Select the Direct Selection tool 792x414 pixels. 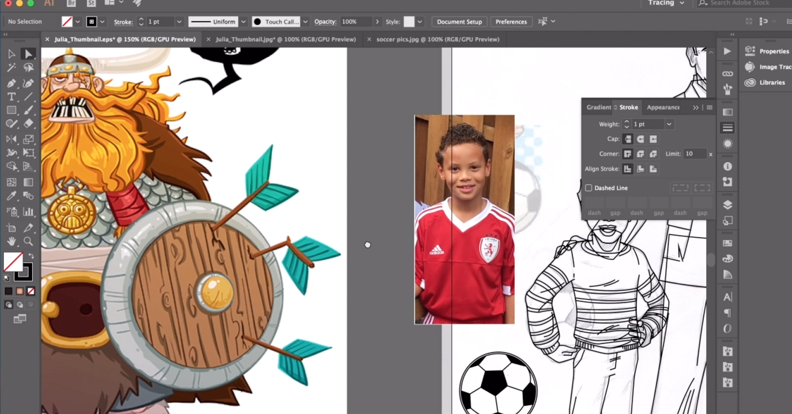point(28,54)
